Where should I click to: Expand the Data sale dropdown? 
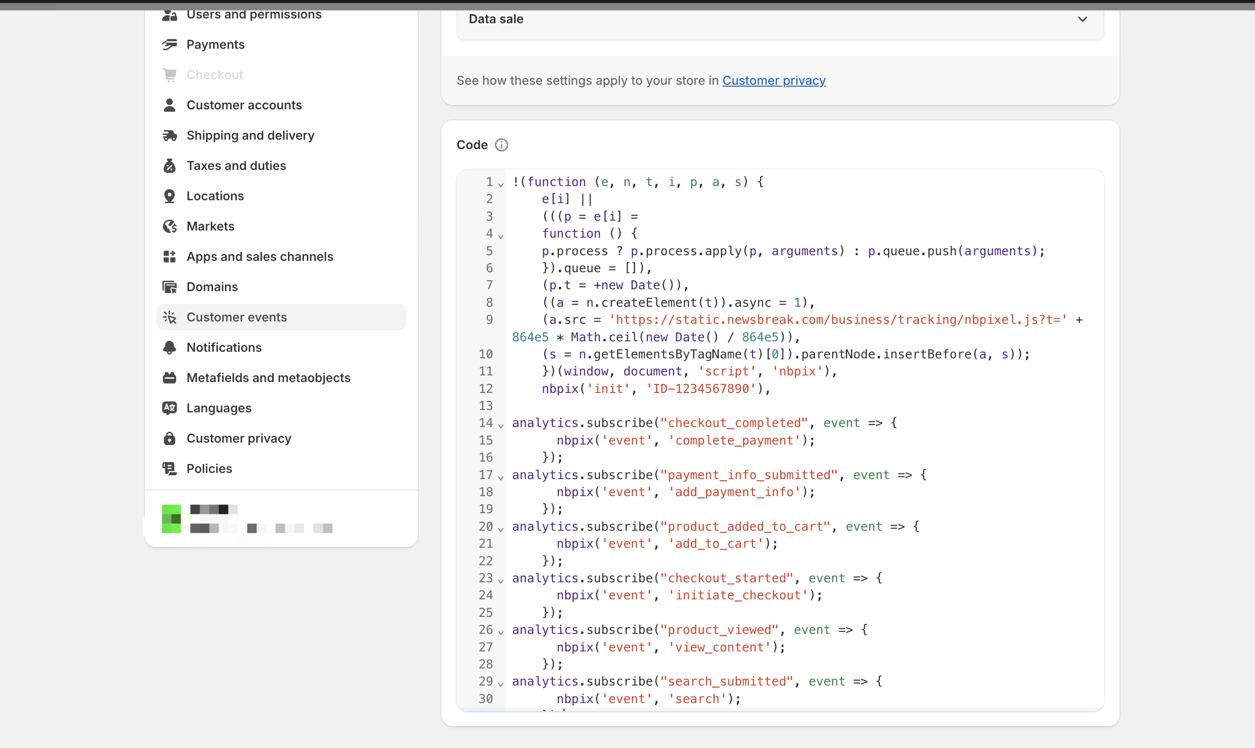point(1082,19)
